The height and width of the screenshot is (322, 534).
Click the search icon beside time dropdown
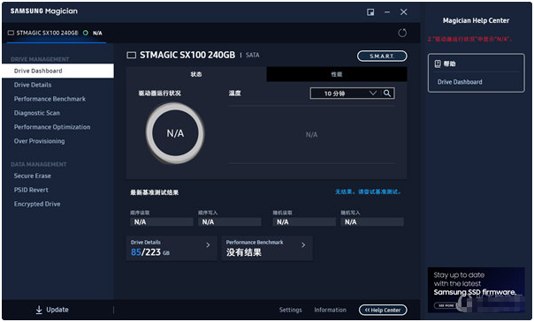[387, 93]
